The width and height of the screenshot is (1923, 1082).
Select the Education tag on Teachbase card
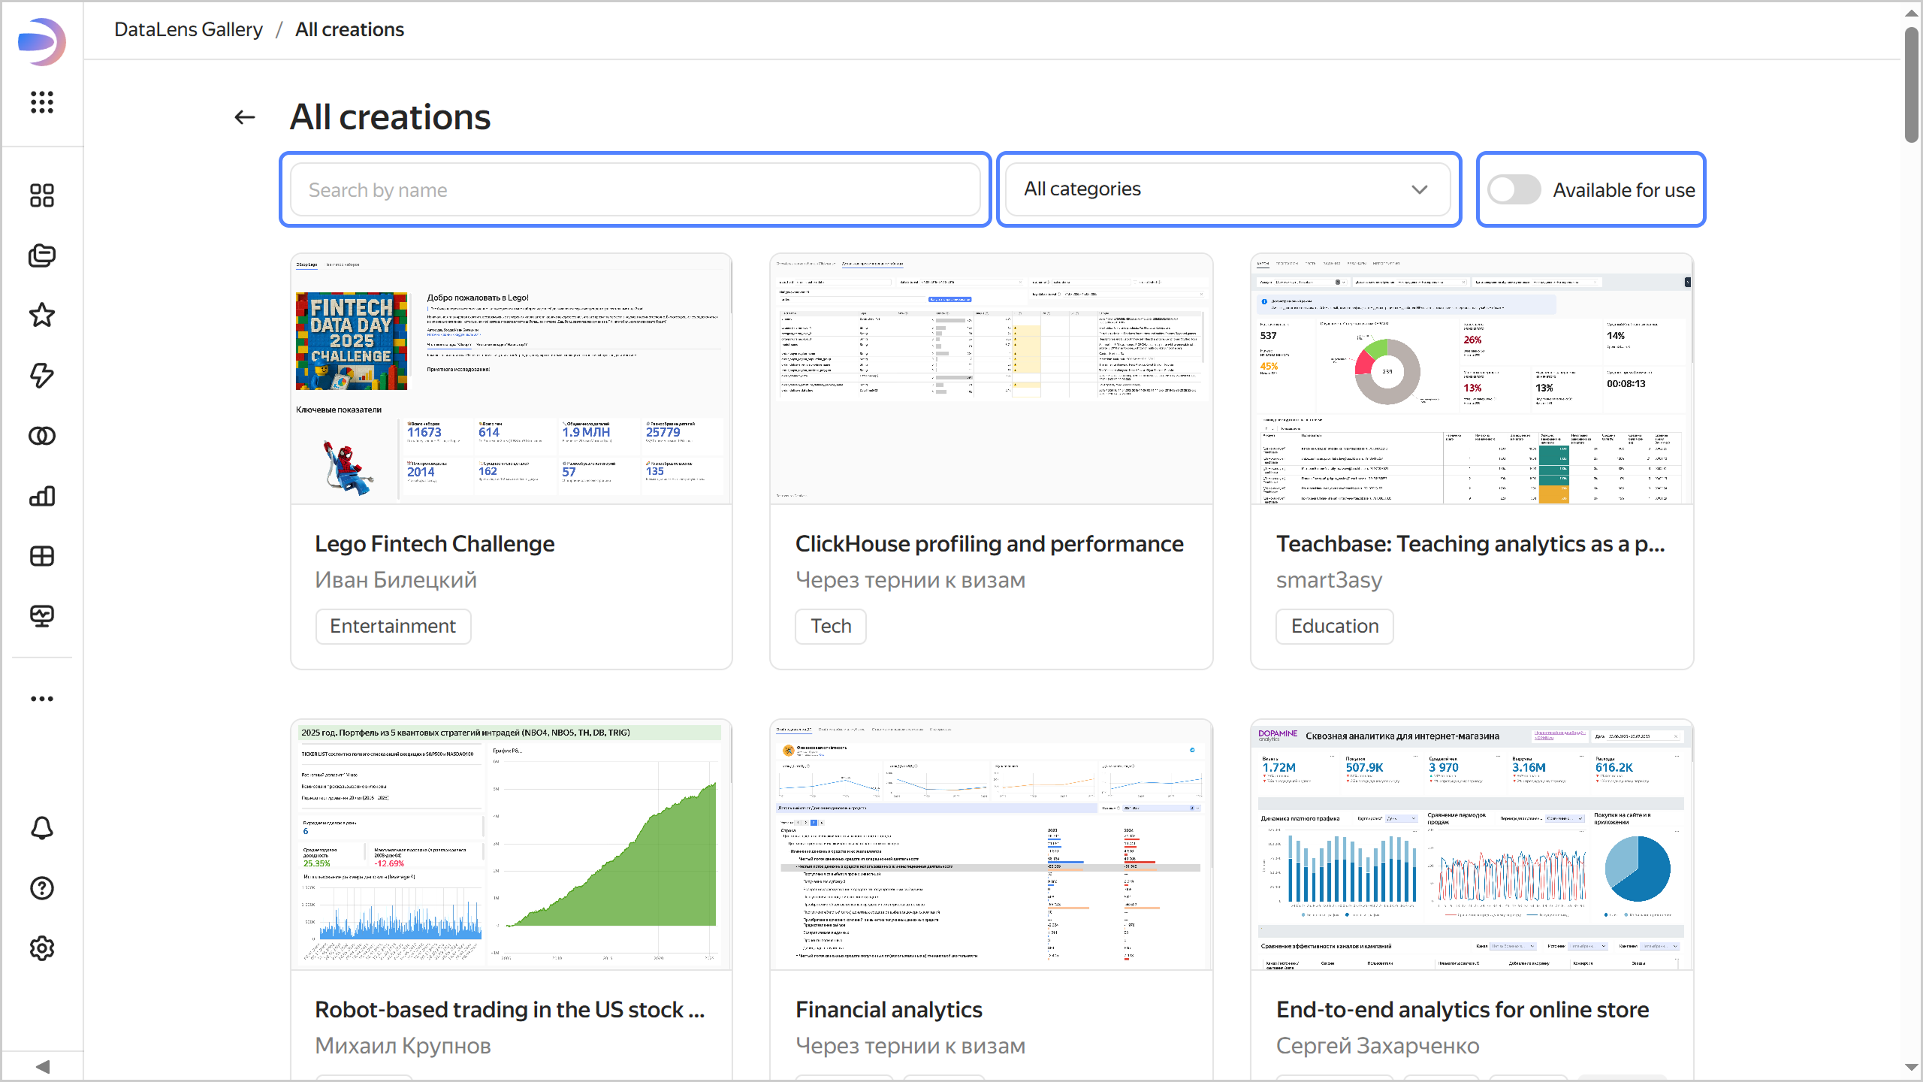[x=1334, y=626]
